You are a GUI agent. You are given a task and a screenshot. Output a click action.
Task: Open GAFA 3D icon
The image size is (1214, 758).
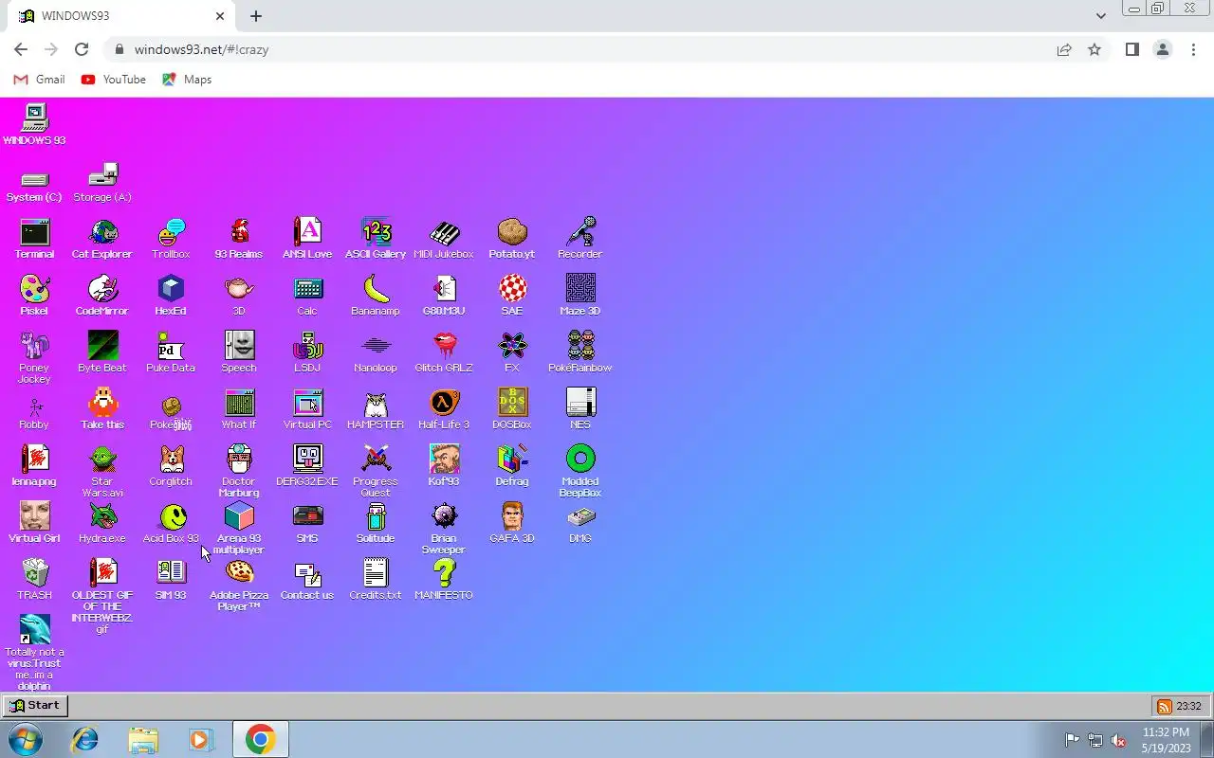click(512, 522)
